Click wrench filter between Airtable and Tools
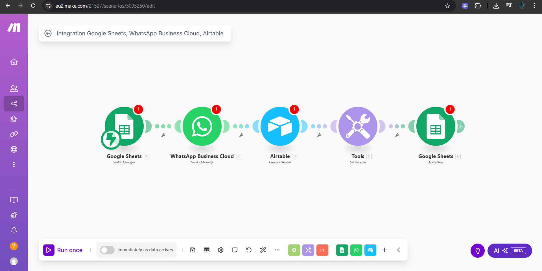Screen dimensions: 542x271 pyautogui.click(x=319, y=135)
